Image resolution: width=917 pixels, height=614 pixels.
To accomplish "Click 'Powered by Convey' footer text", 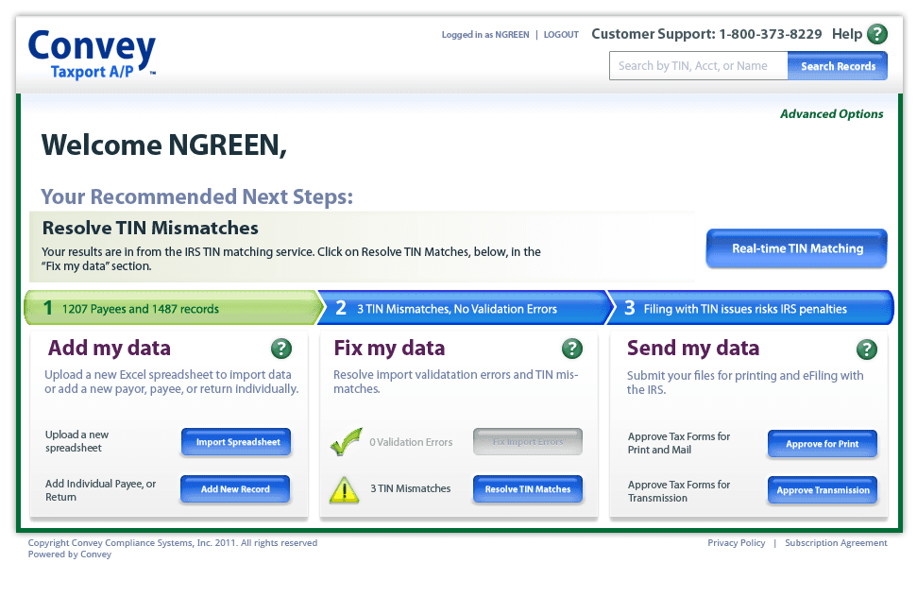I will click(70, 554).
